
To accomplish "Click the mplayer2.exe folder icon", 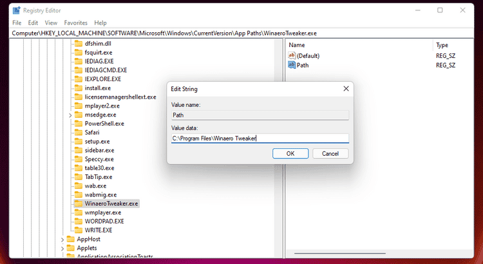I will [79, 106].
